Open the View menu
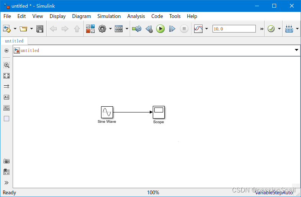 click(38, 16)
